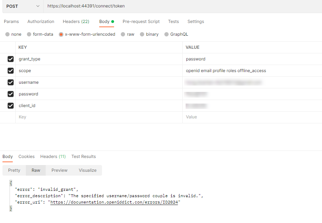Click the scope key cell
The height and width of the screenshot is (223, 322).
pos(99,71)
